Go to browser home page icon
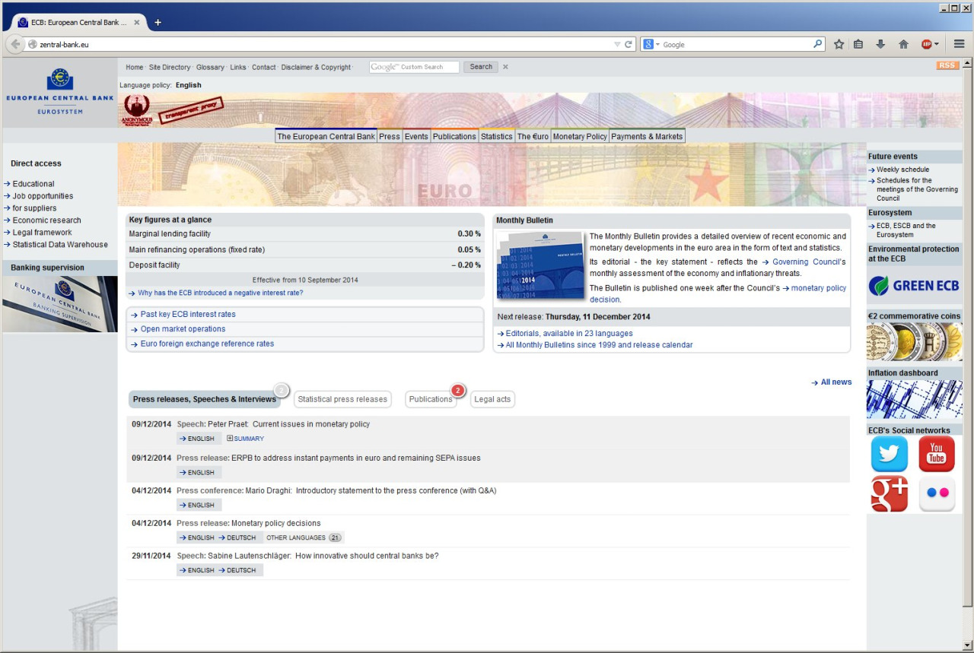The height and width of the screenshot is (653, 974). click(903, 44)
